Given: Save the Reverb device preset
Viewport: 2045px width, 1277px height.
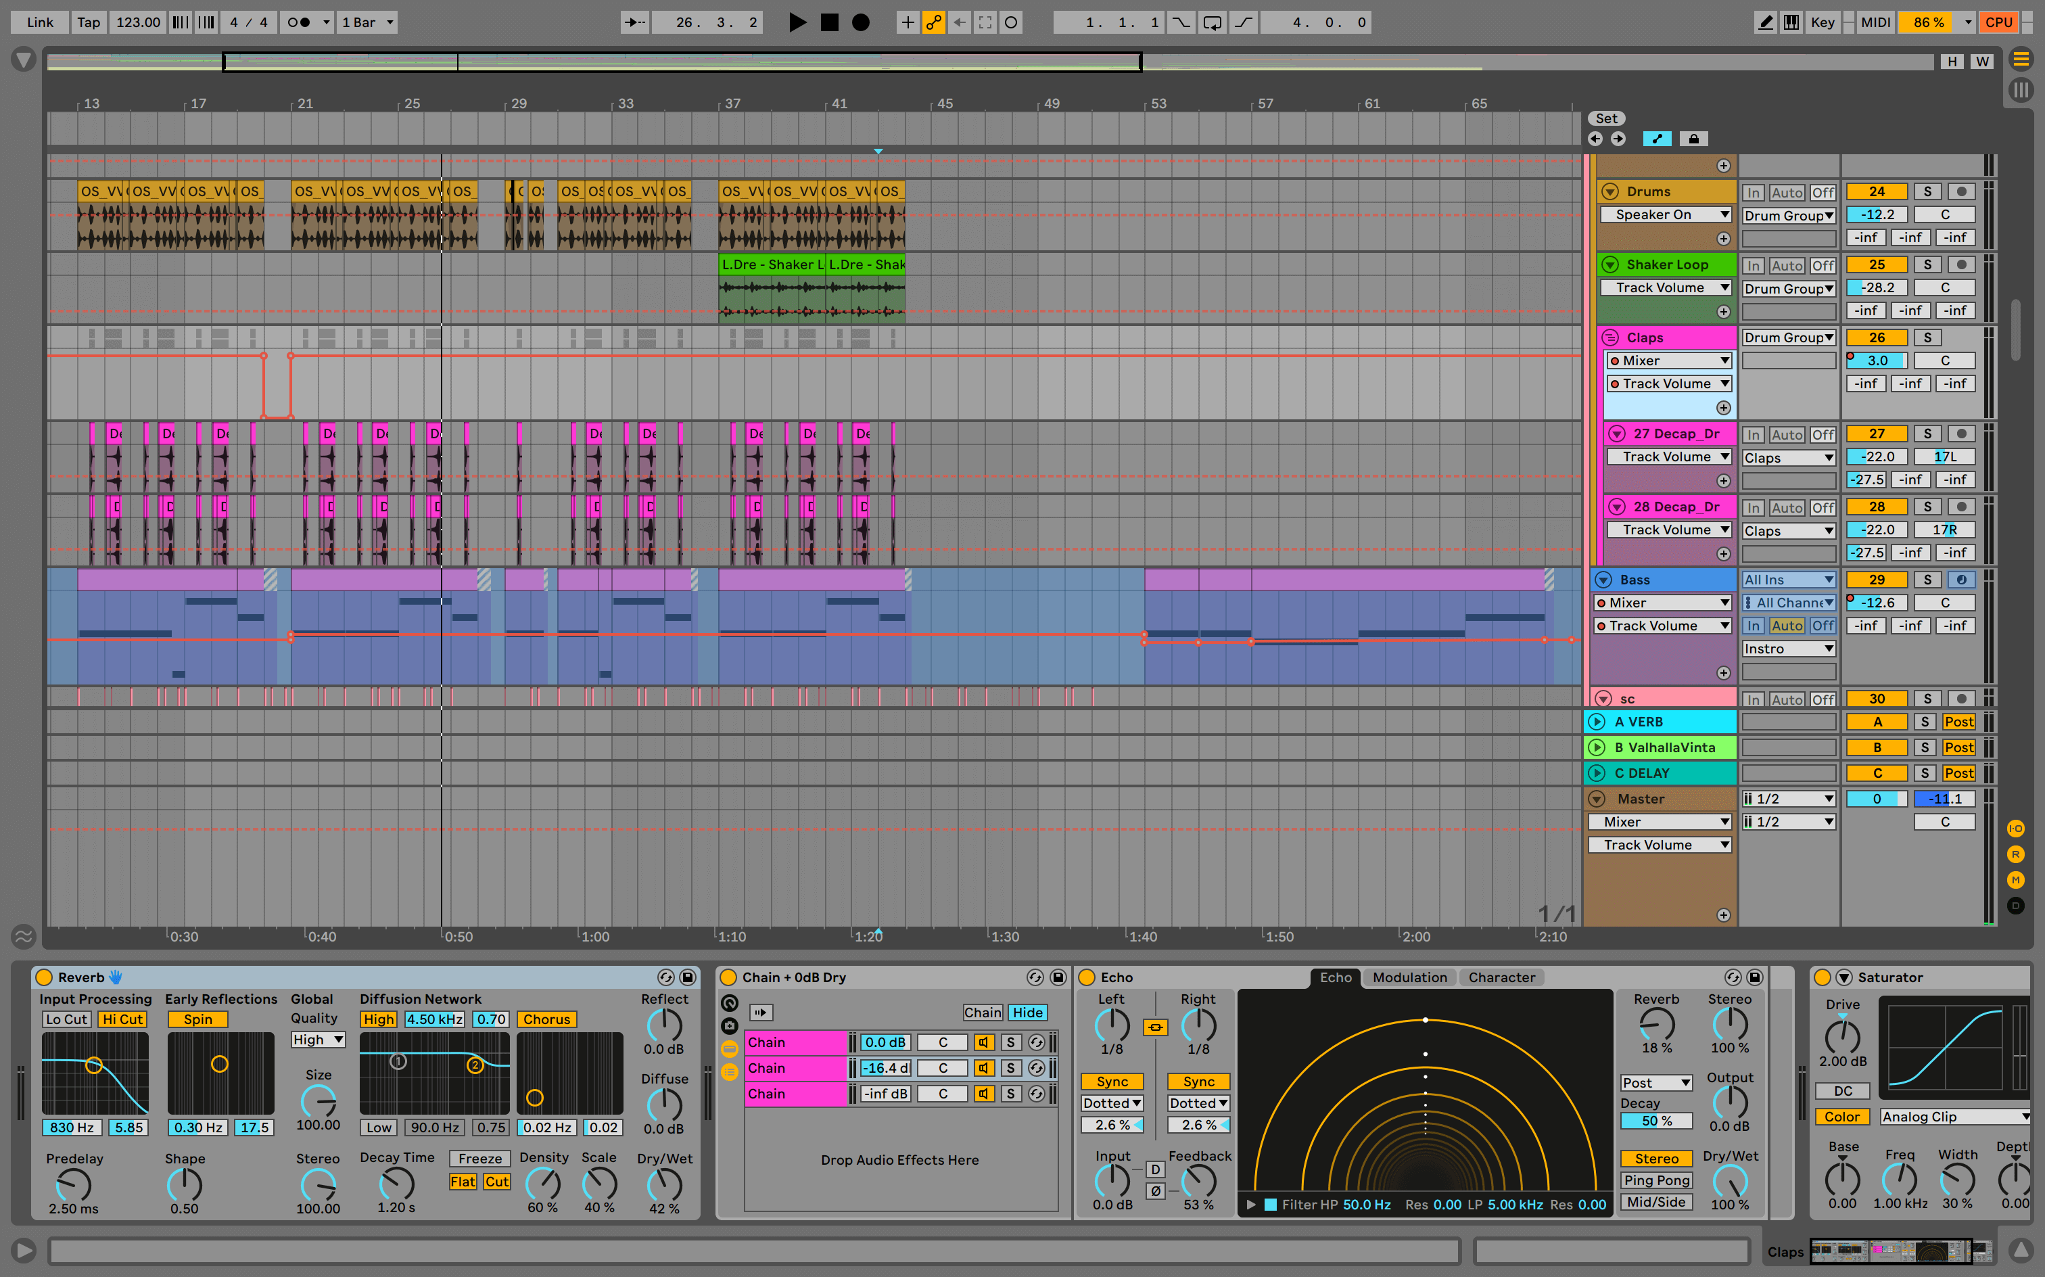Looking at the screenshot, I should [x=688, y=977].
